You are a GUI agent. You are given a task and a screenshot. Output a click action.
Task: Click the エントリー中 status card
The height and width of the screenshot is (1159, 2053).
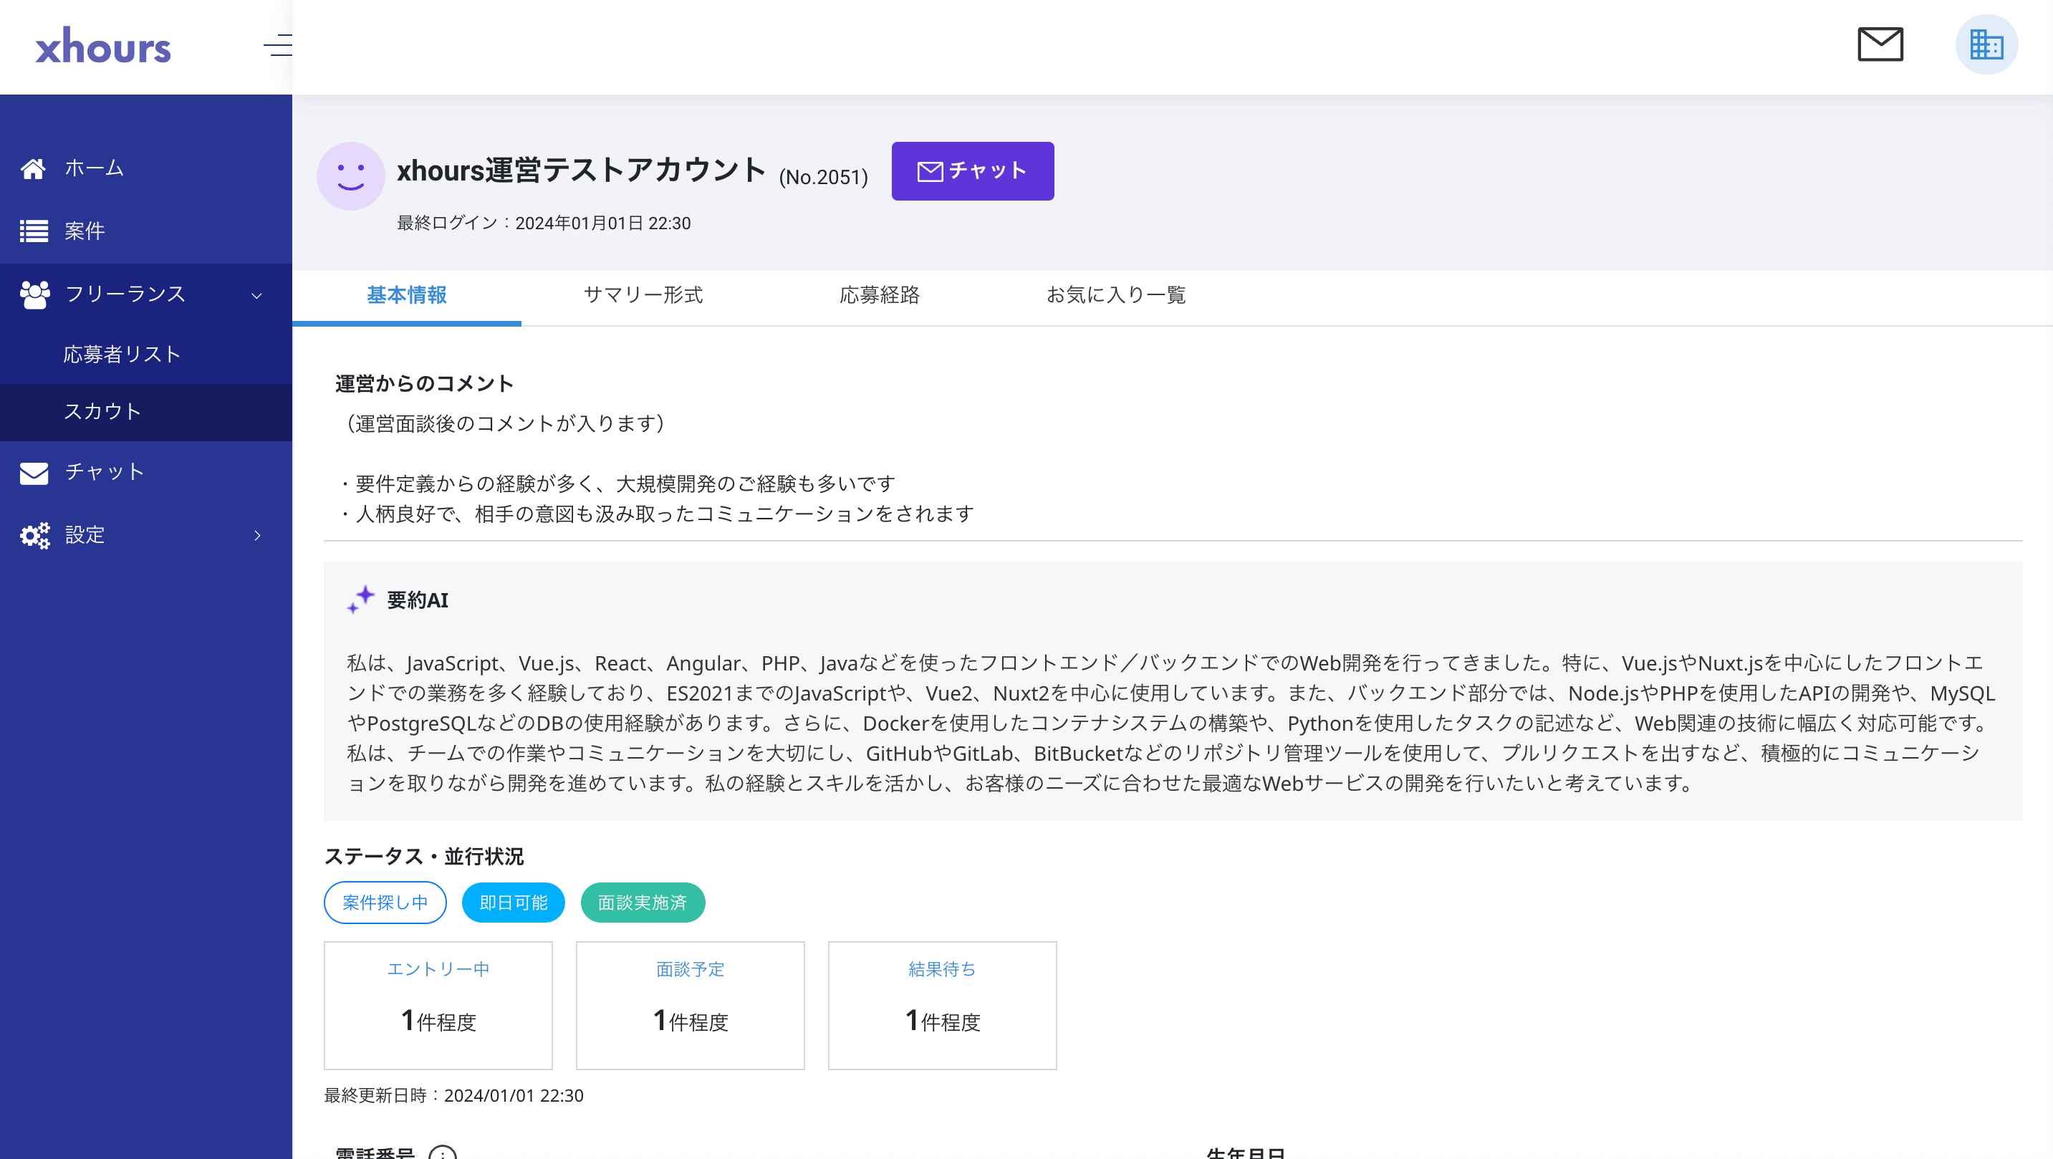(x=438, y=1004)
